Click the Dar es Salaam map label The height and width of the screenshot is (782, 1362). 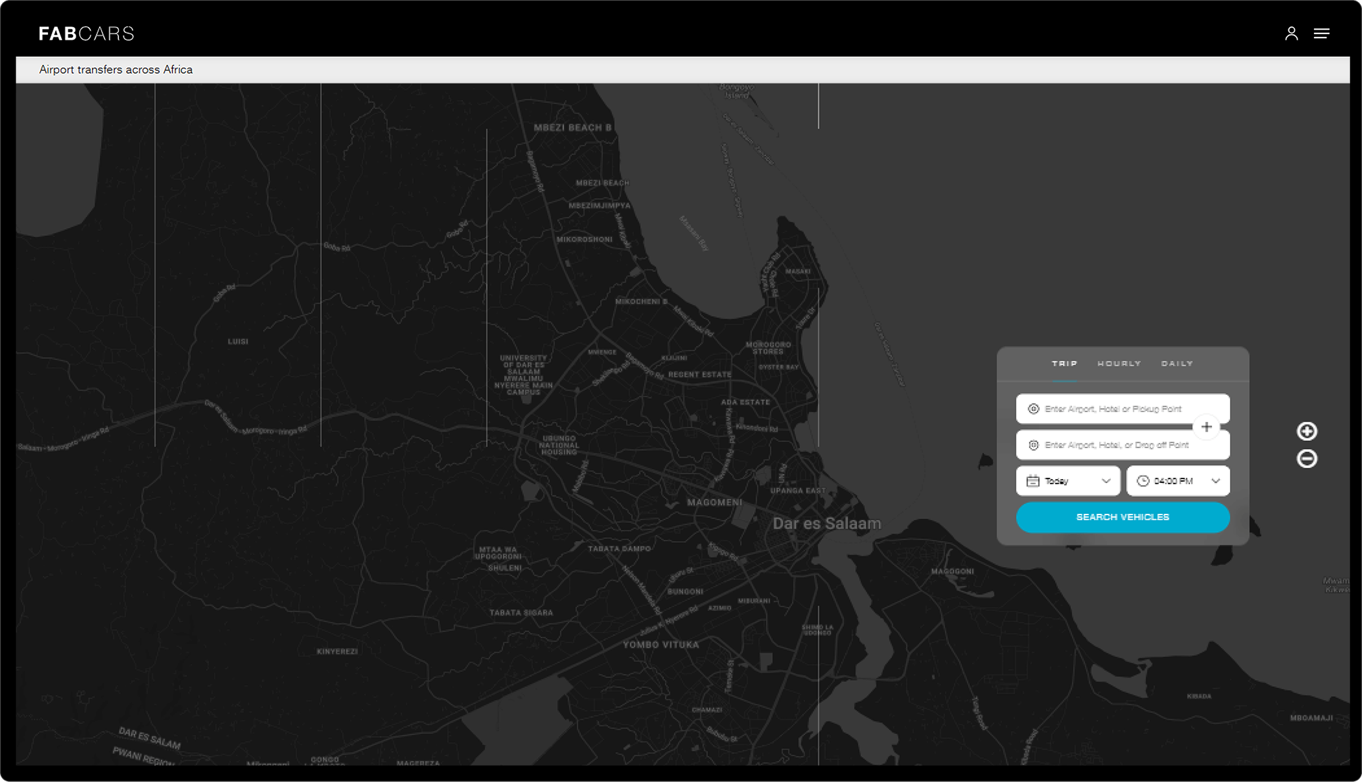point(826,524)
